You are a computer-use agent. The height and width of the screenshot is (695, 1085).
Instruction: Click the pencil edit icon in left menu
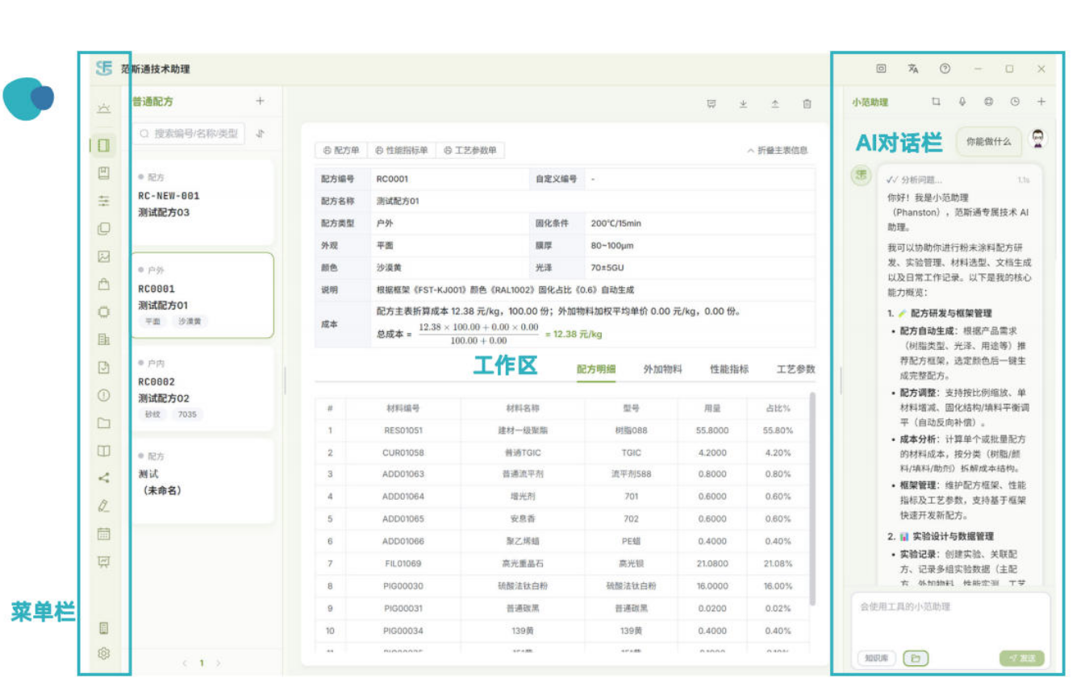[103, 506]
